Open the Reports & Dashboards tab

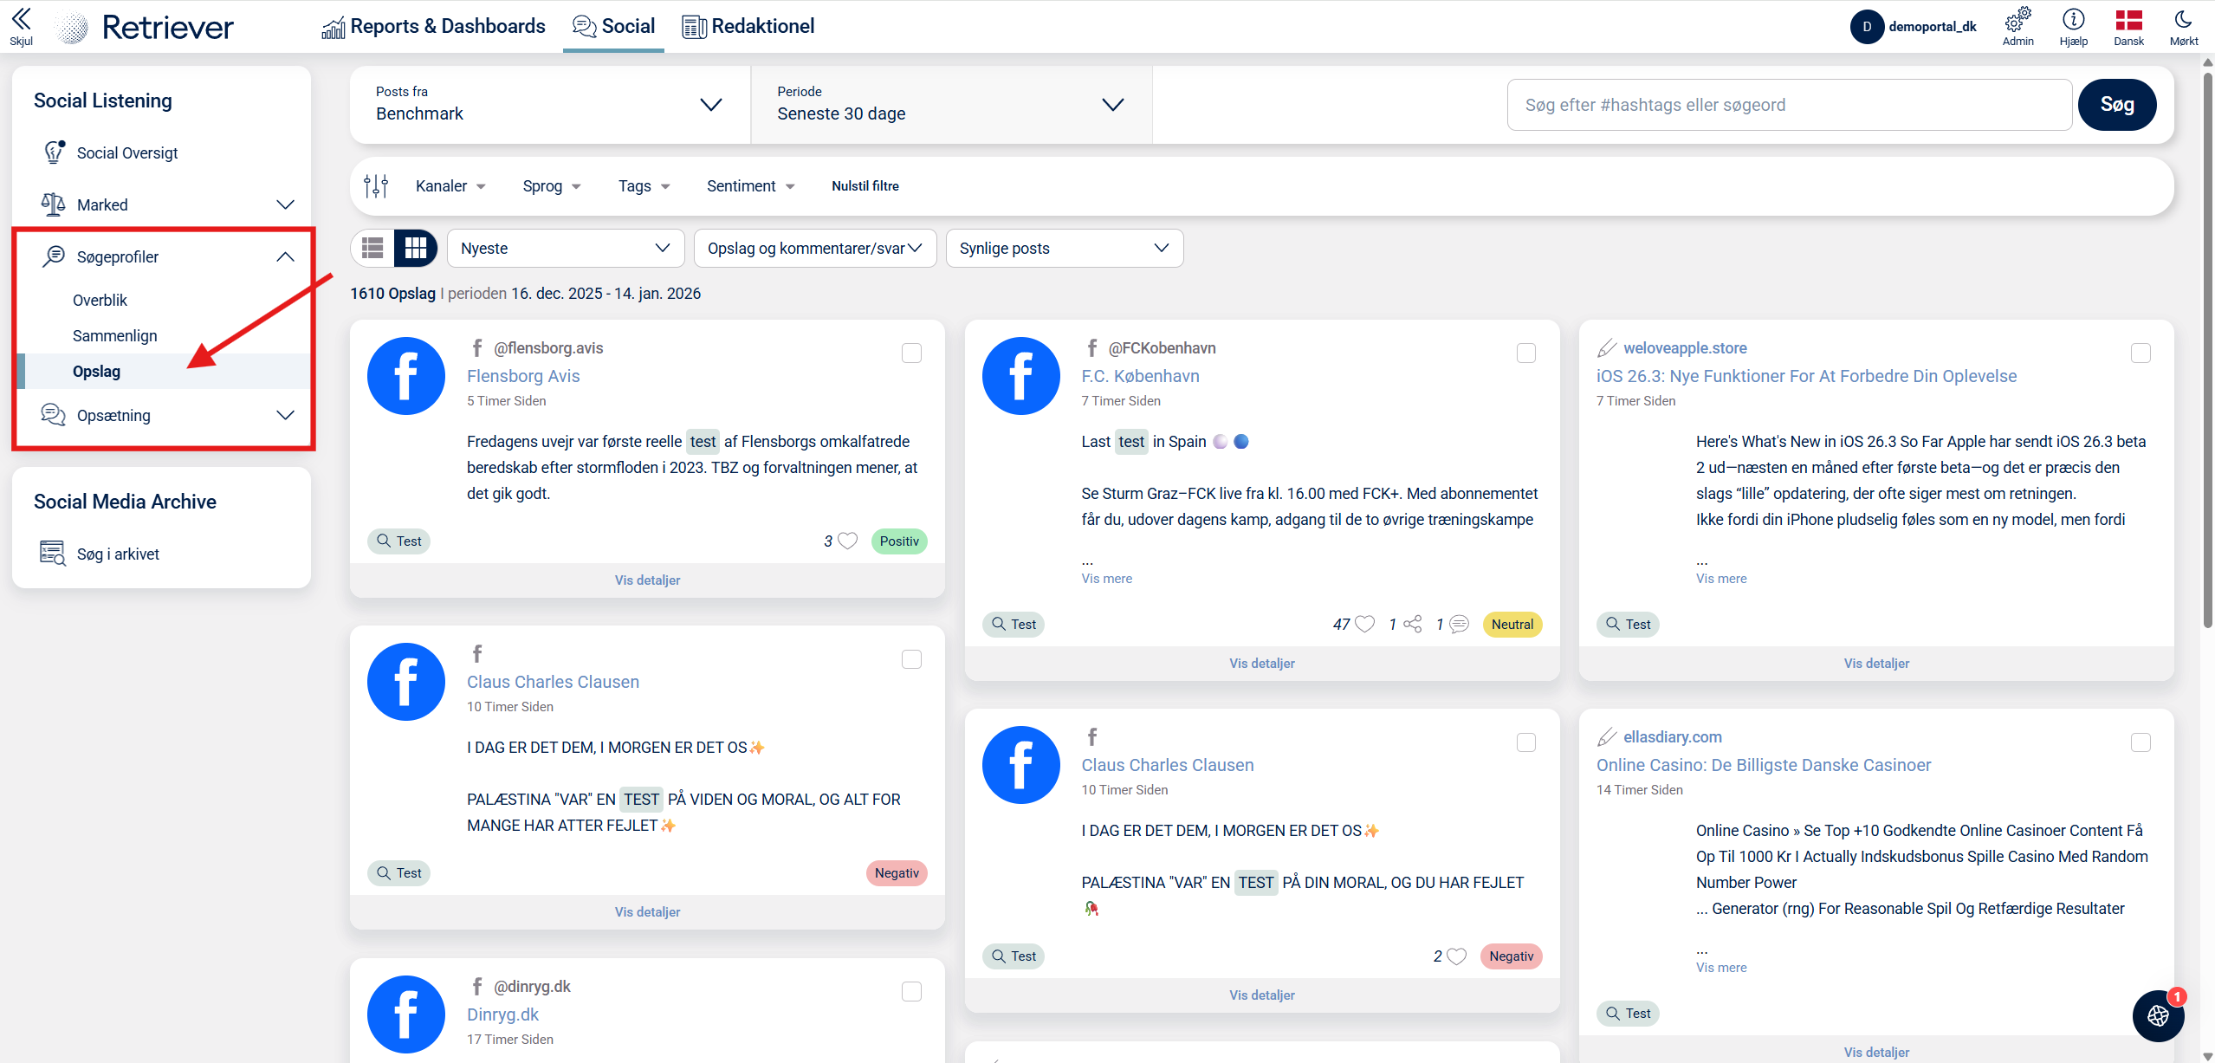click(x=433, y=26)
